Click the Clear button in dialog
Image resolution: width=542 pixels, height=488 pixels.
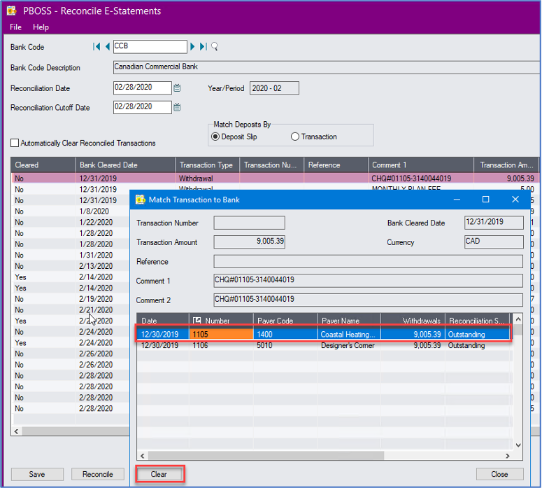click(x=159, y=474)
